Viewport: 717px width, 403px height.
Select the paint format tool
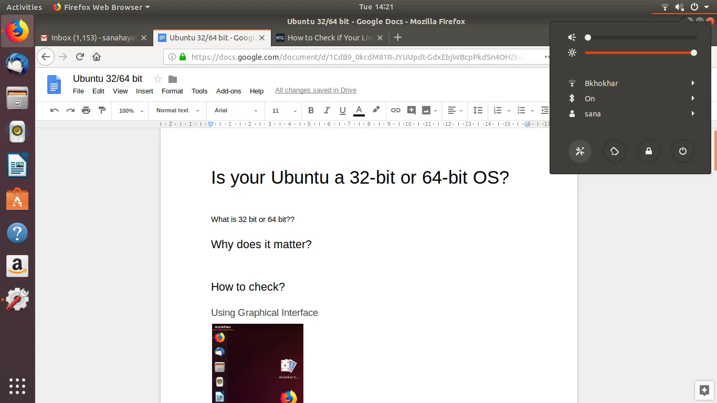[102, 110]
